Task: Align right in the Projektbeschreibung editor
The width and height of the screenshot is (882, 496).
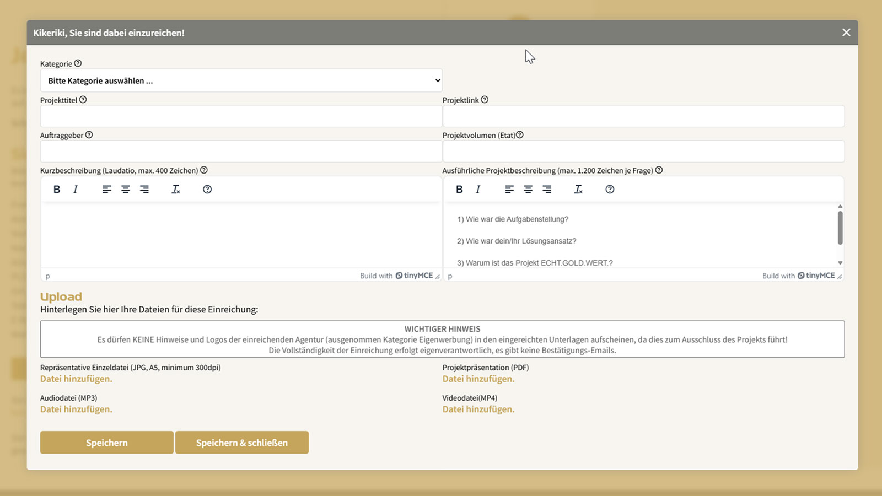Action: pyautogui.click(x=547, y=190)
